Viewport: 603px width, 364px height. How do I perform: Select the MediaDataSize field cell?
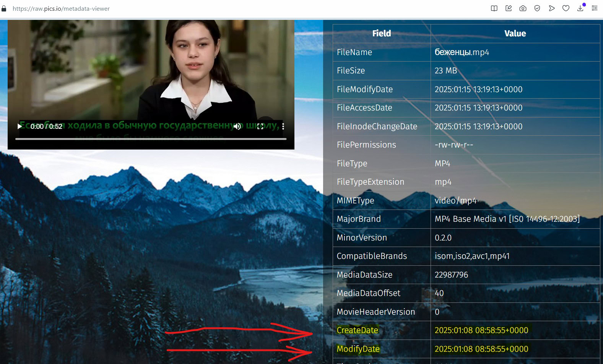coord(382,275)
